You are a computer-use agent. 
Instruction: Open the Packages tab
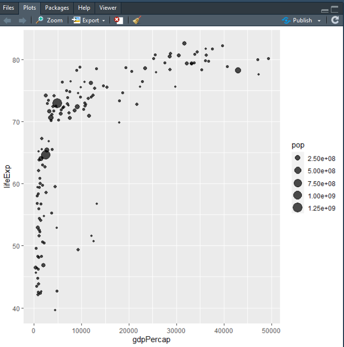pyautogui.click(x=57, y=8)
